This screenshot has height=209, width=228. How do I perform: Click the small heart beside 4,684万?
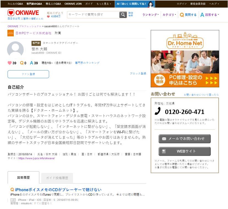coord(48,17)
